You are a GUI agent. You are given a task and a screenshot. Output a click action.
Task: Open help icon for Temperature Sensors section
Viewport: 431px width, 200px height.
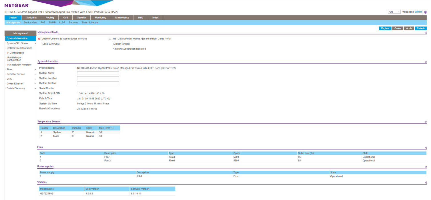click(426, 122)
